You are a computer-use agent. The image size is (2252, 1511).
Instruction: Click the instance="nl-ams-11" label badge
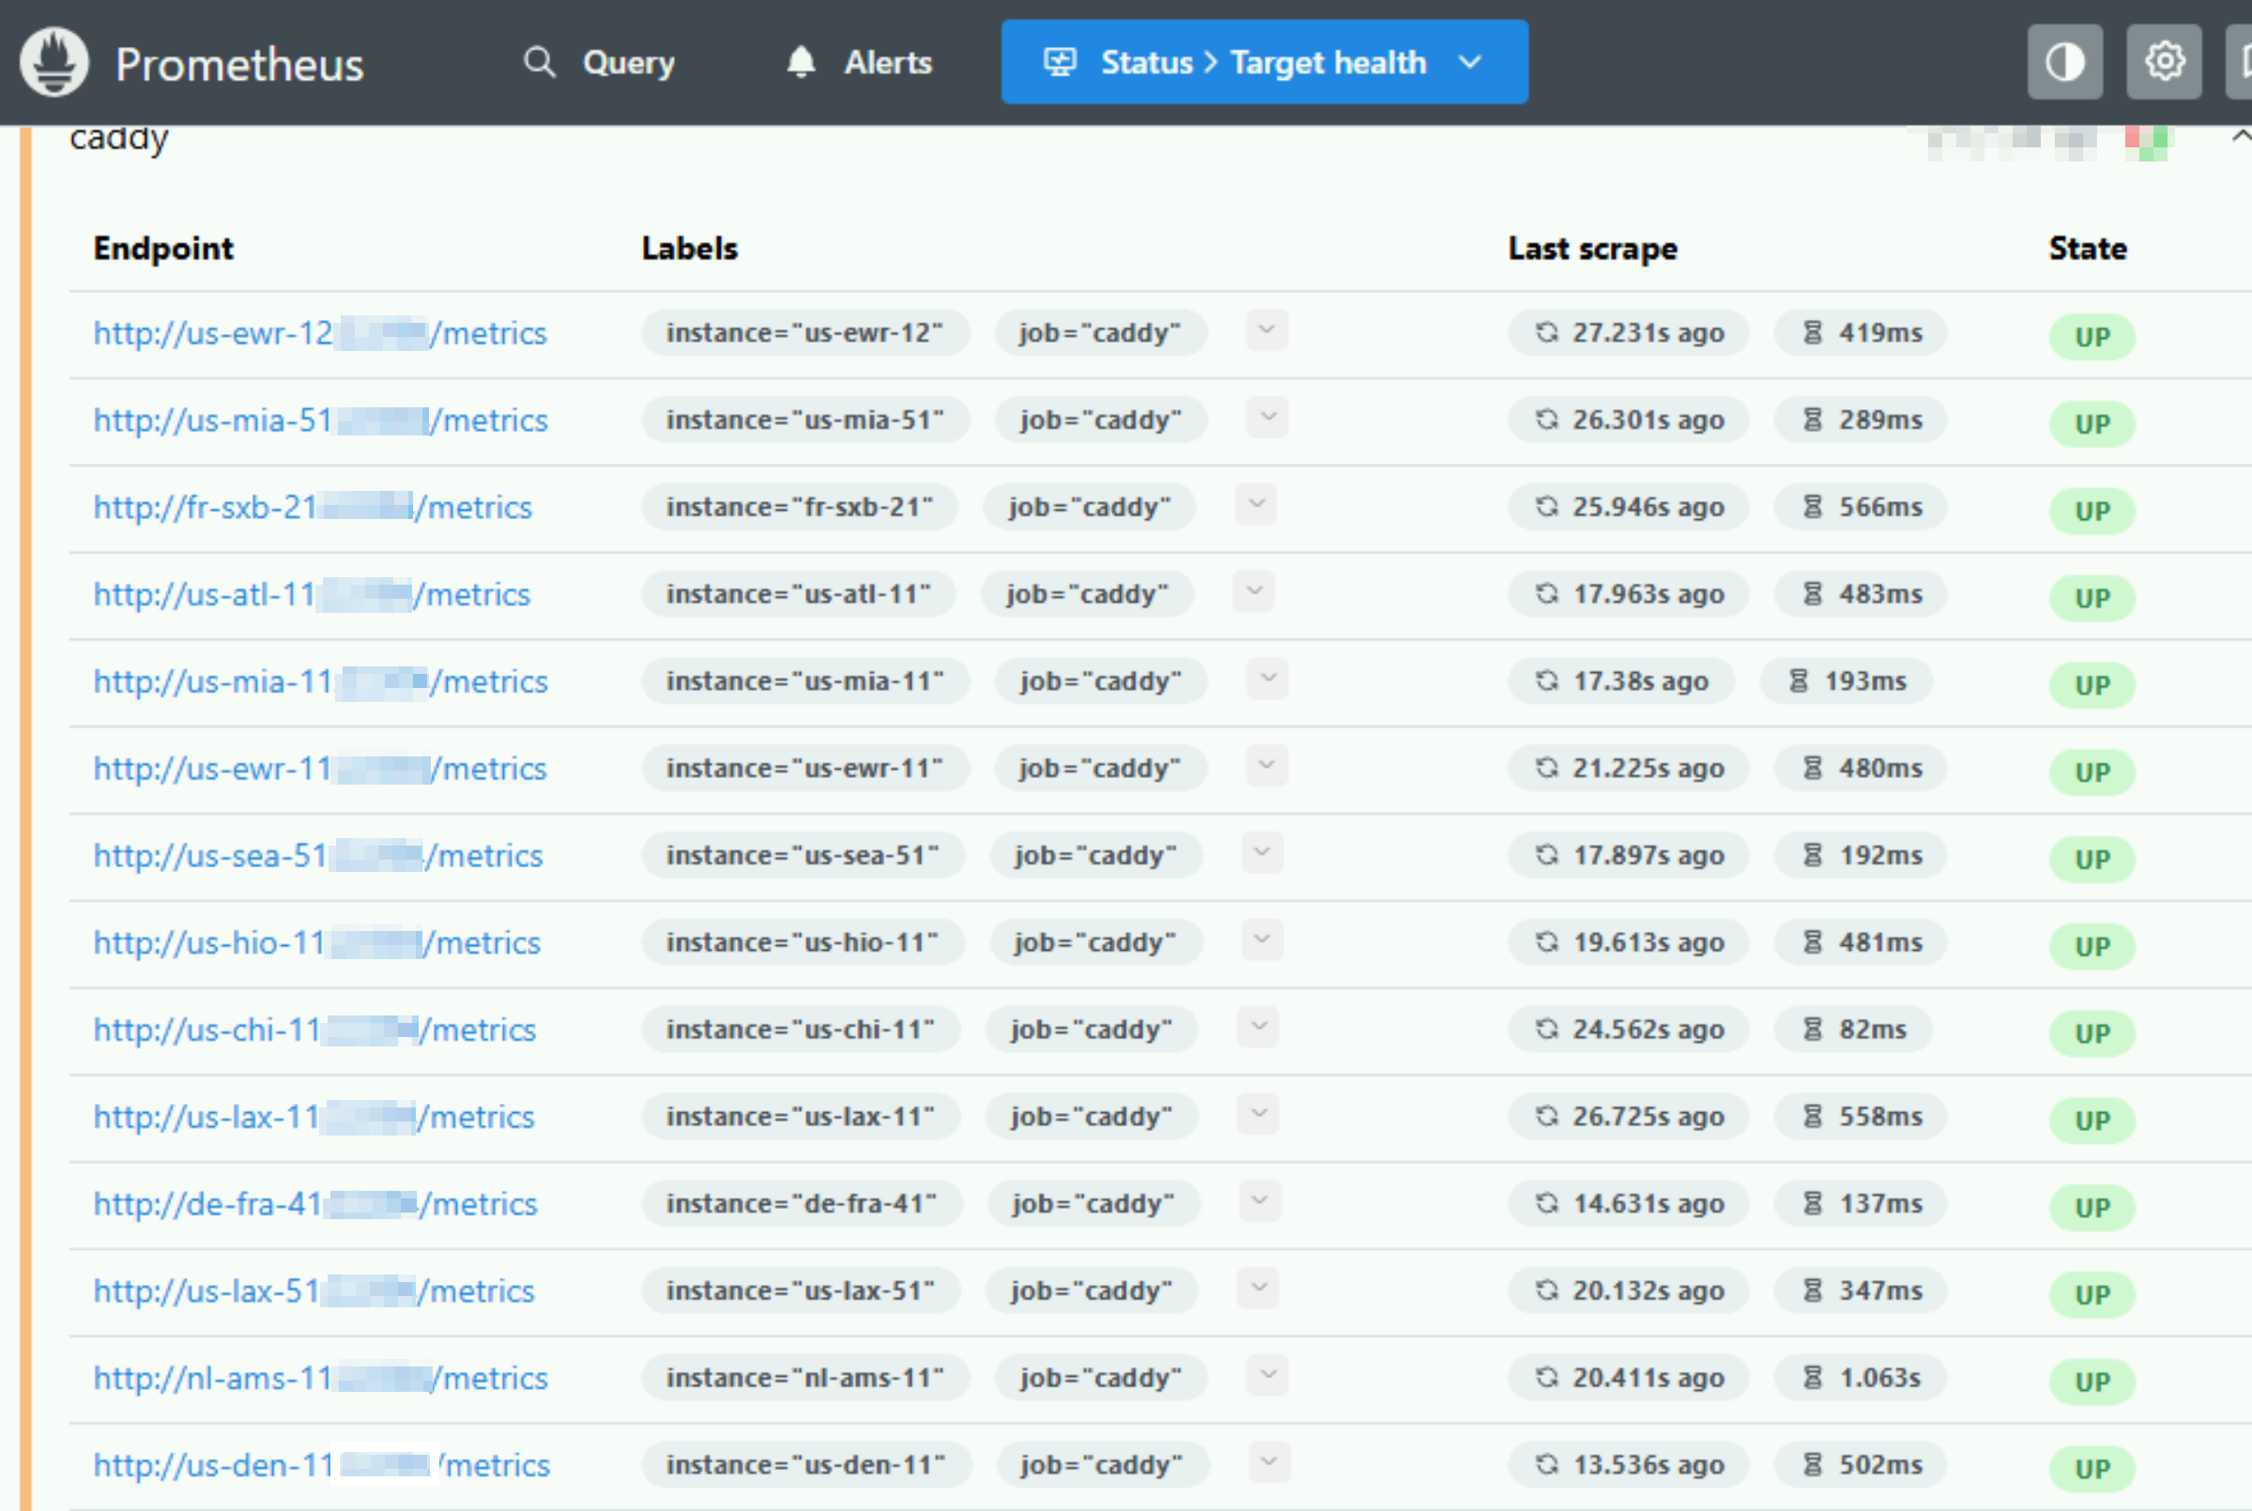click(x=805, y=1378)
